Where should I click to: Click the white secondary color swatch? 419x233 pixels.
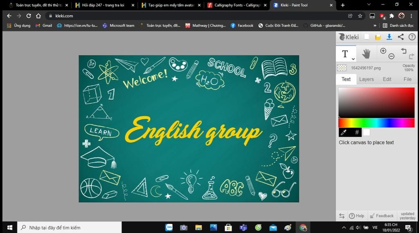366,132
